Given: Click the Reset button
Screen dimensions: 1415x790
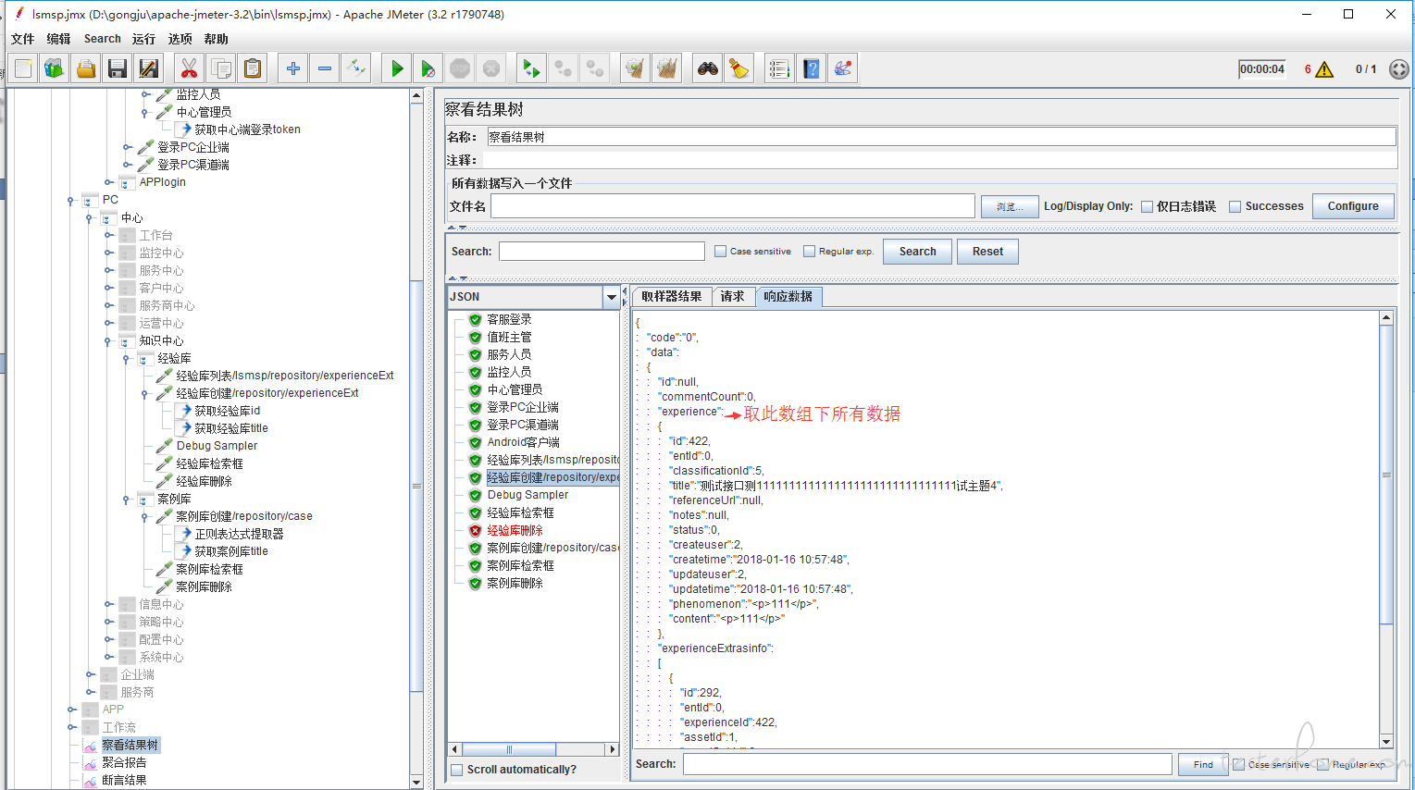Looking at the screenshot, I should pos(987,252).
